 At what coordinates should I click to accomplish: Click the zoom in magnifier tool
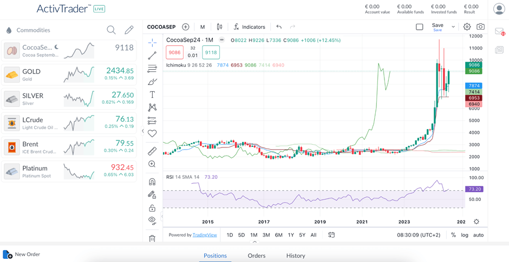(152, 164)
